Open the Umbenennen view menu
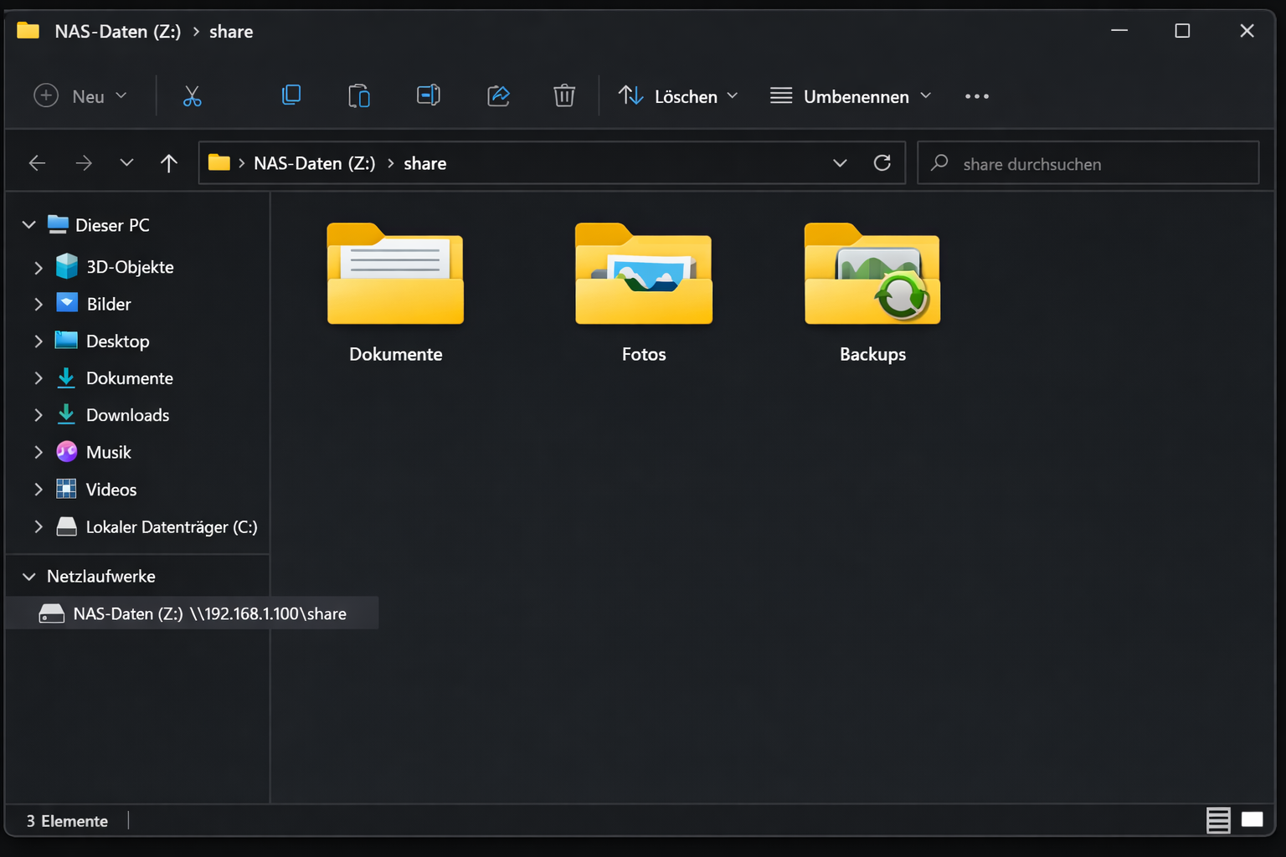The height and width of the screenshot is (857, 1286). coord(849,95)
